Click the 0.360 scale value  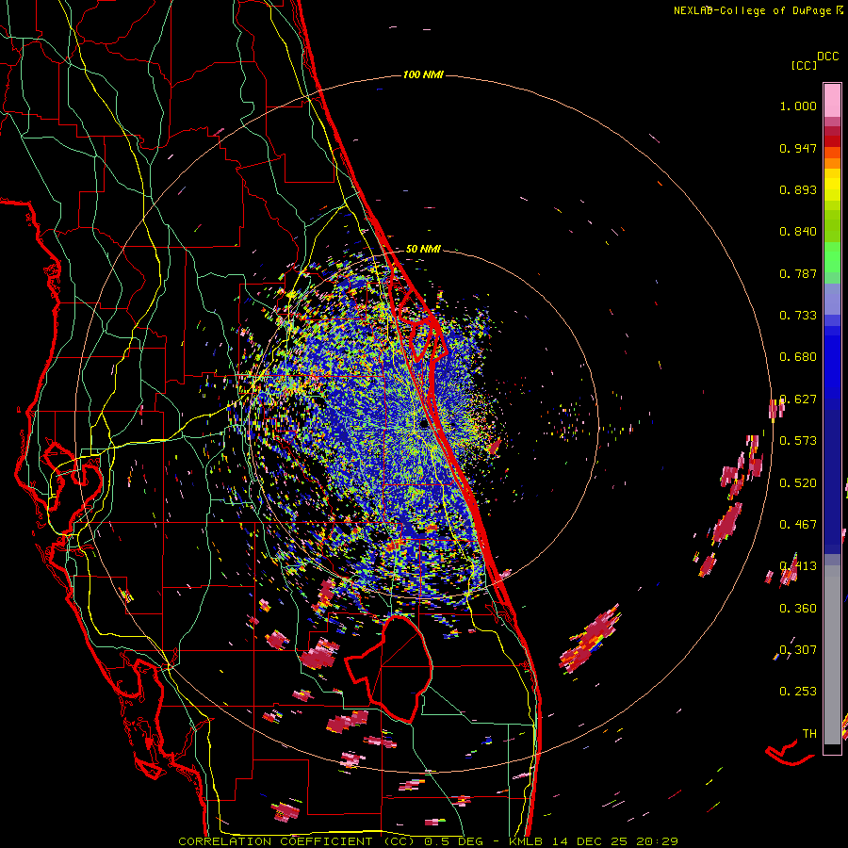pos(798,609)
